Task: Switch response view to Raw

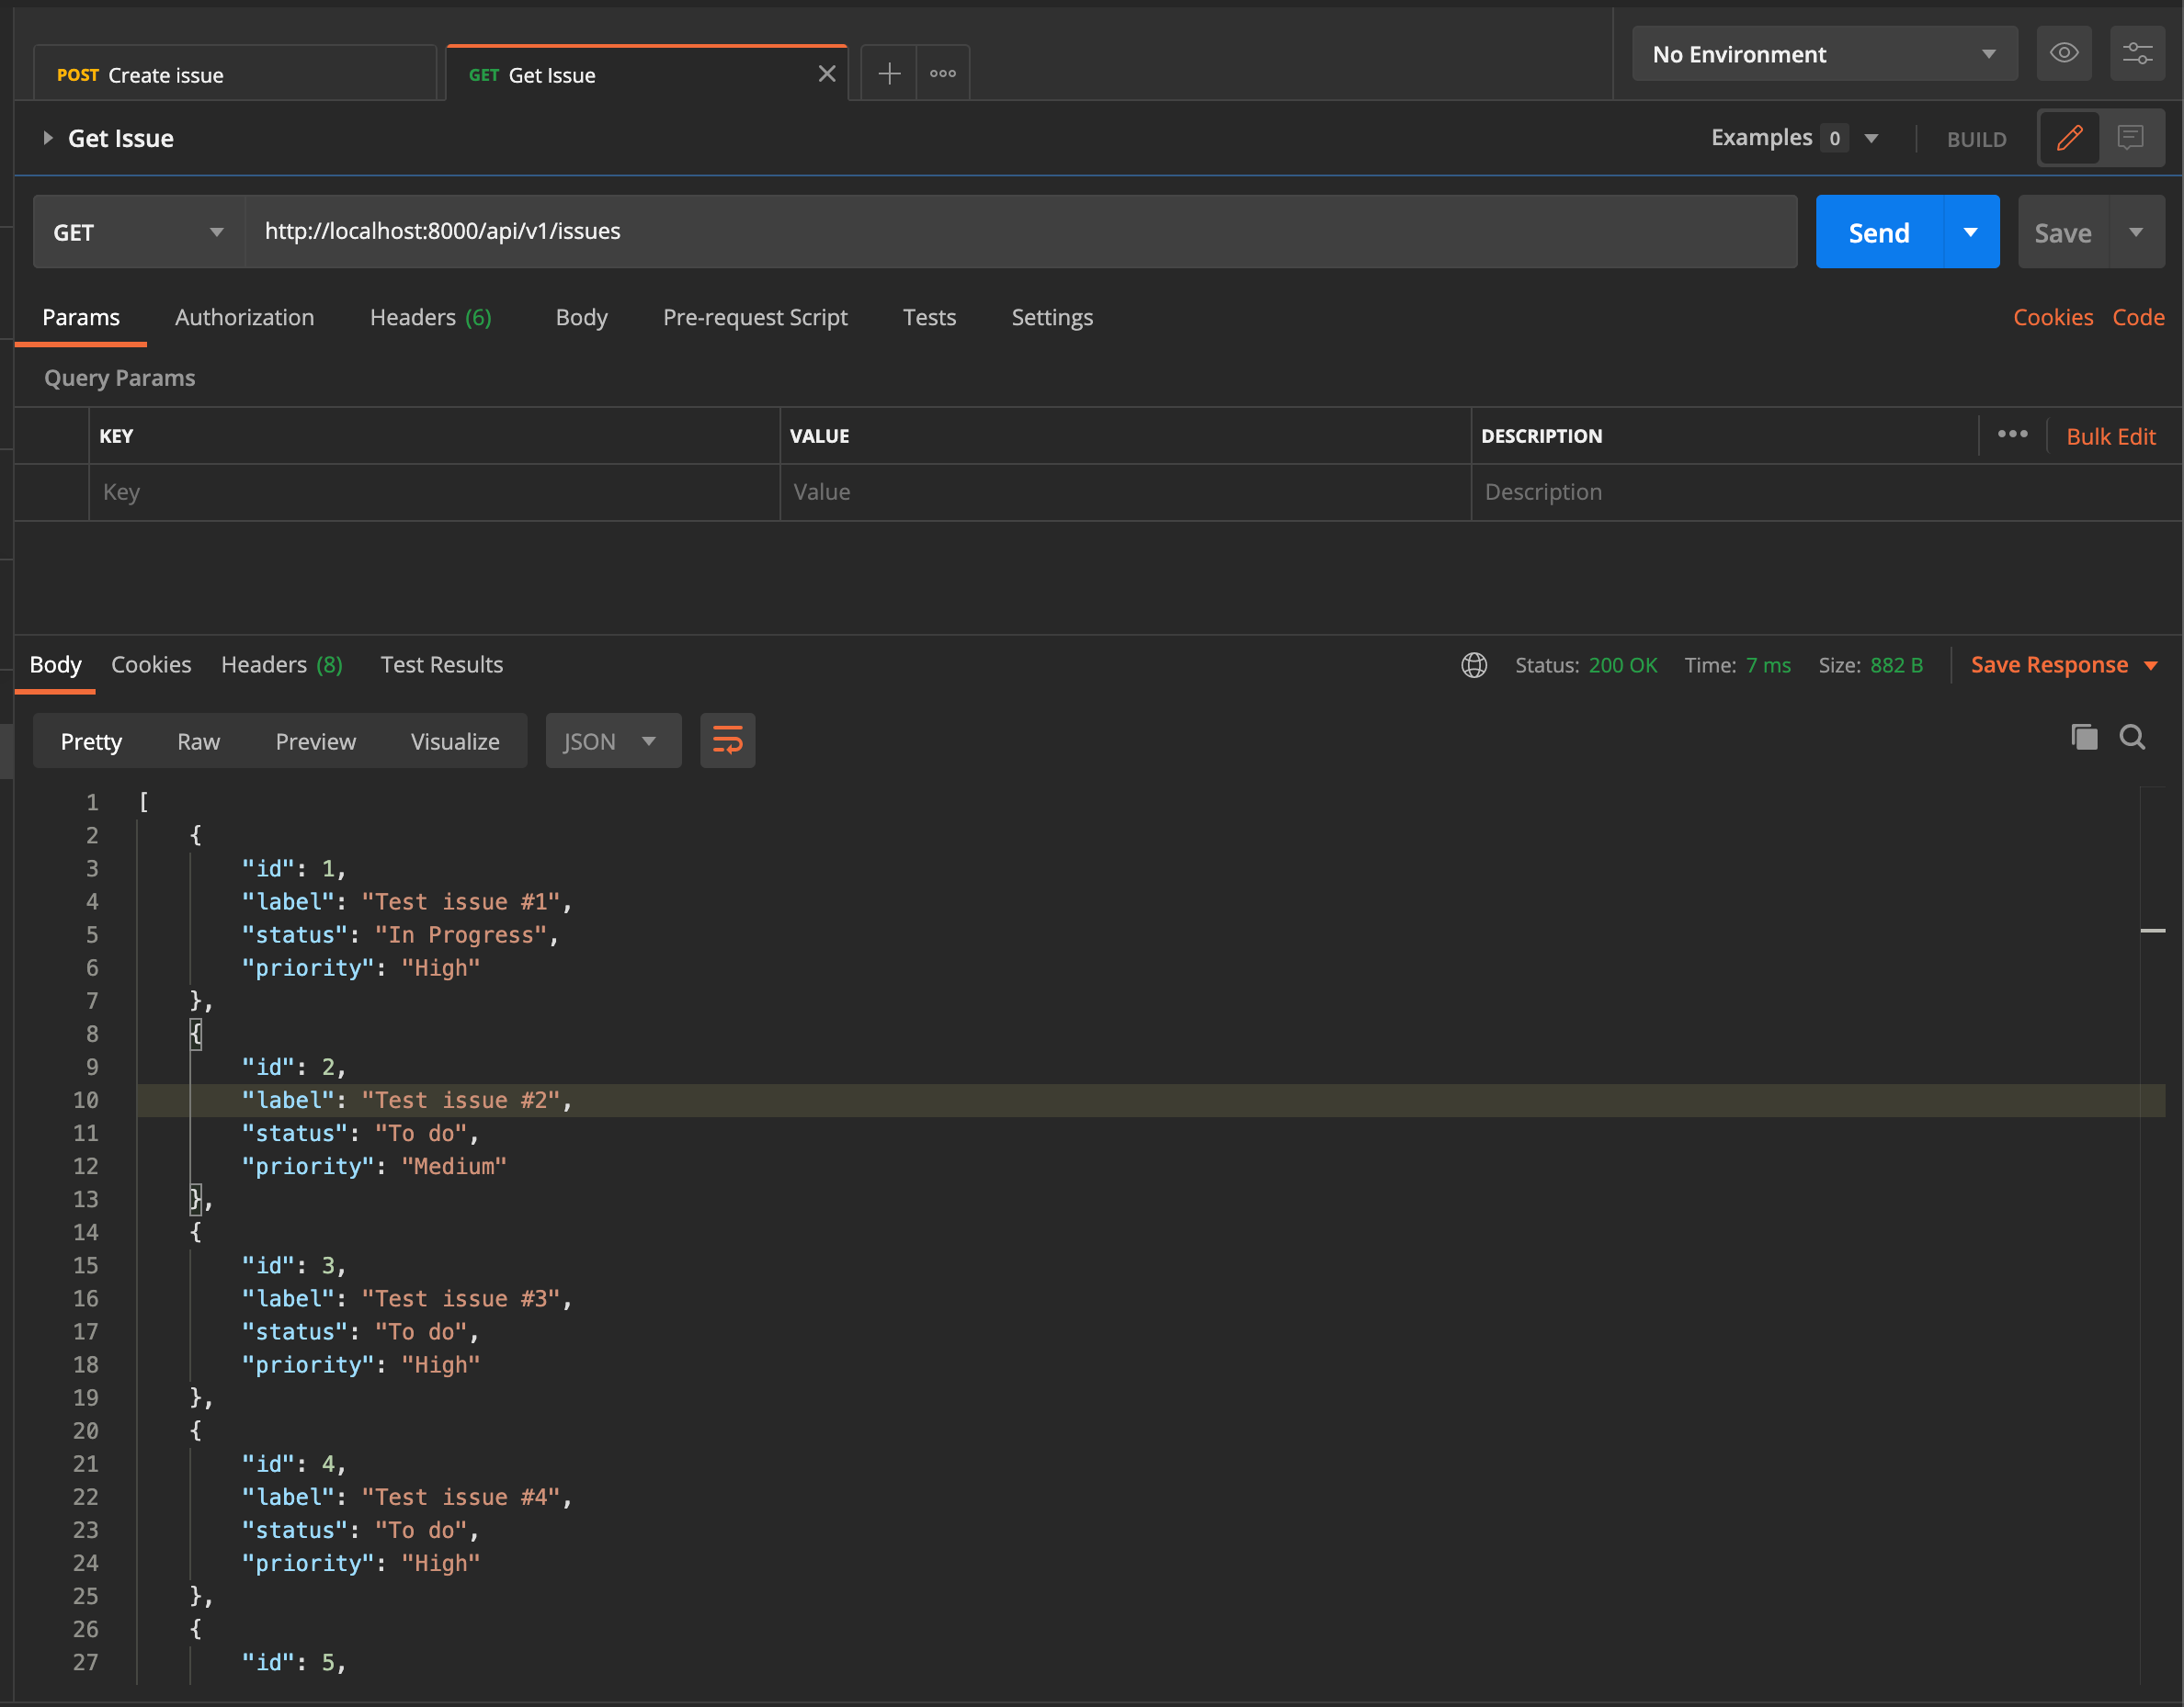Action: coord(198,741)
